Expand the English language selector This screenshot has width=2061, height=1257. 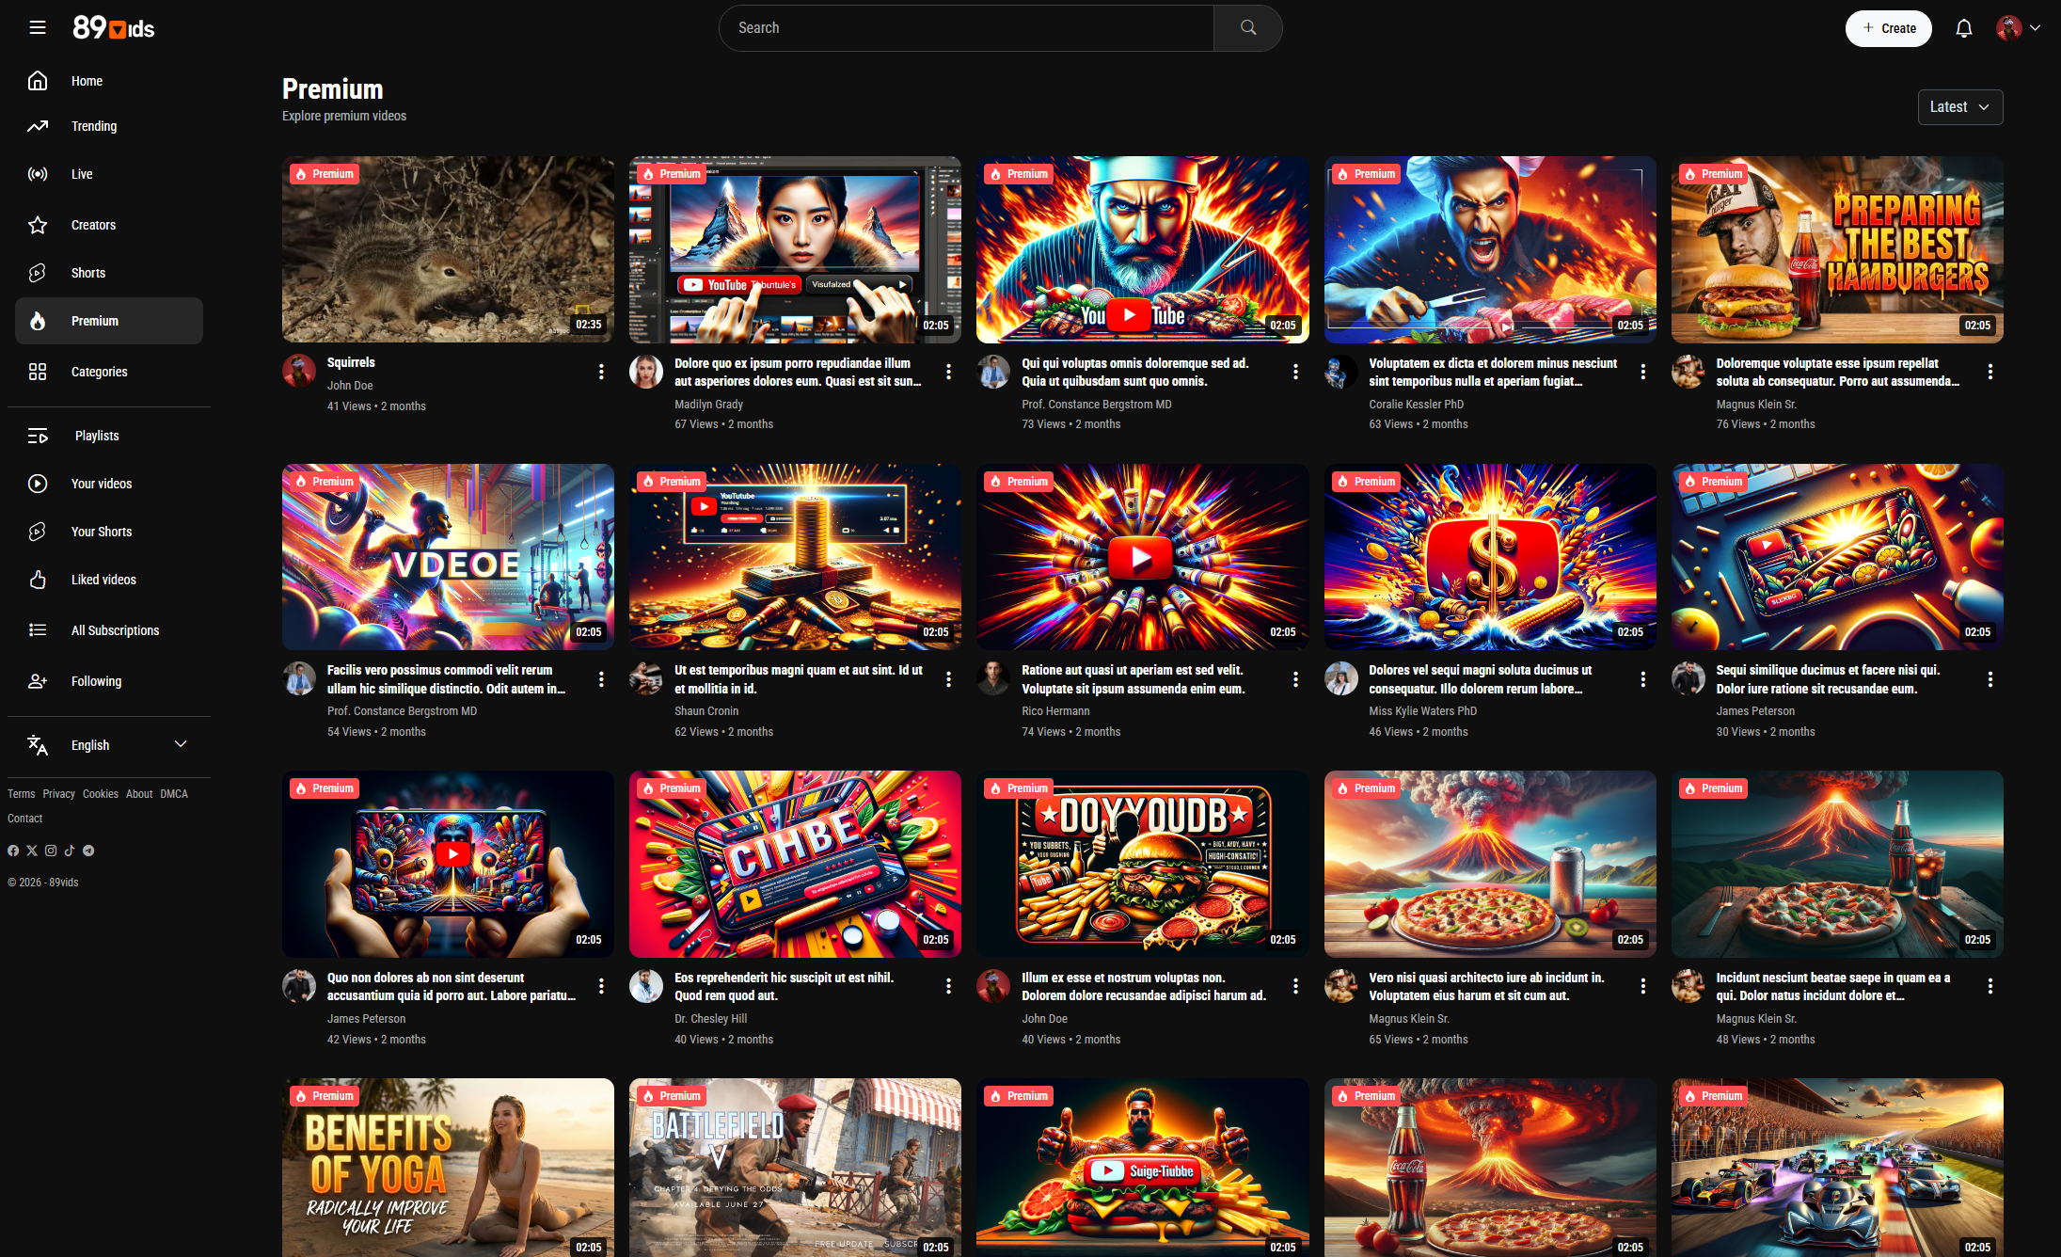(107, 745)
